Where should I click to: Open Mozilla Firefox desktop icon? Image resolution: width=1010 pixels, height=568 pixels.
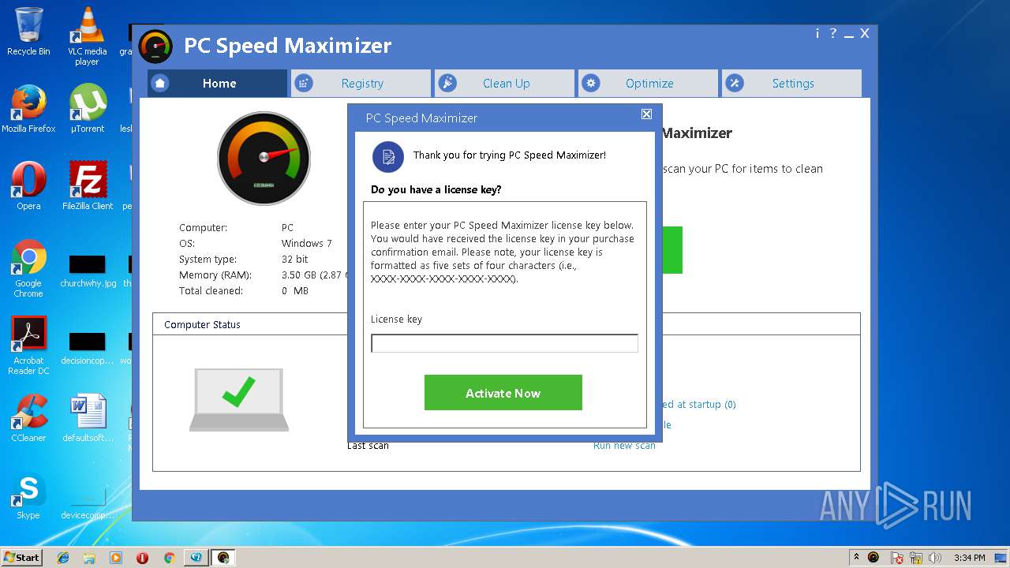[x=28, y=109]
